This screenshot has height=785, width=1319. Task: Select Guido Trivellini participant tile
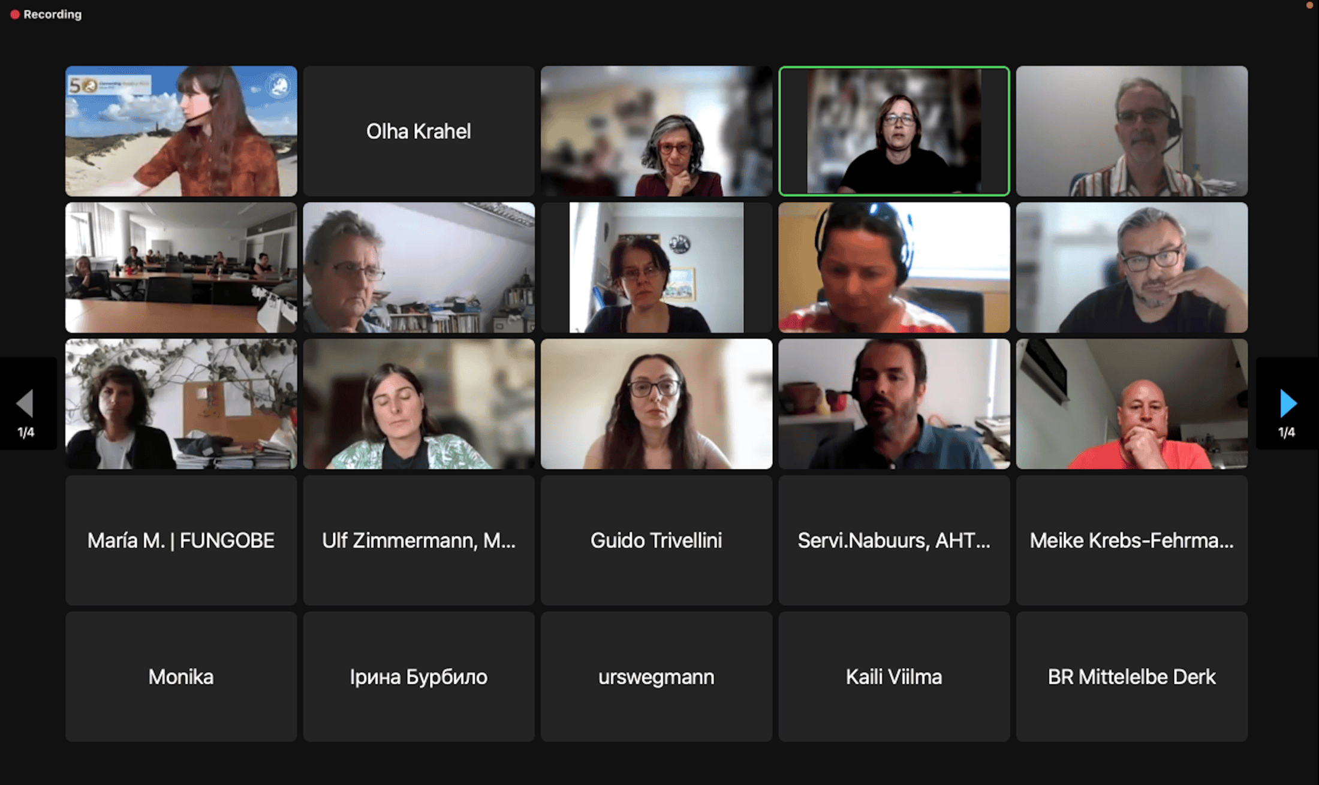click(x=657, y=541)
